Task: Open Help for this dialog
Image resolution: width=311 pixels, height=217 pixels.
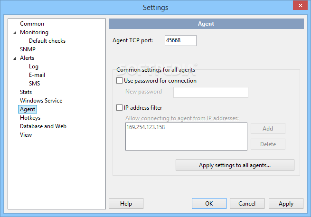Action: [126, 203]
